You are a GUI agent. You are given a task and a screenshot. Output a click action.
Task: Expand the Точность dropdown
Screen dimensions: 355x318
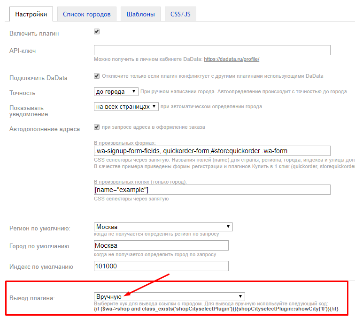coord(116,92)
